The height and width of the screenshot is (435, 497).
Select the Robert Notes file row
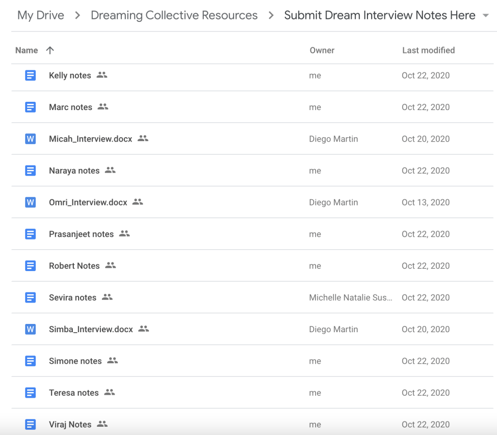[74, 266]
